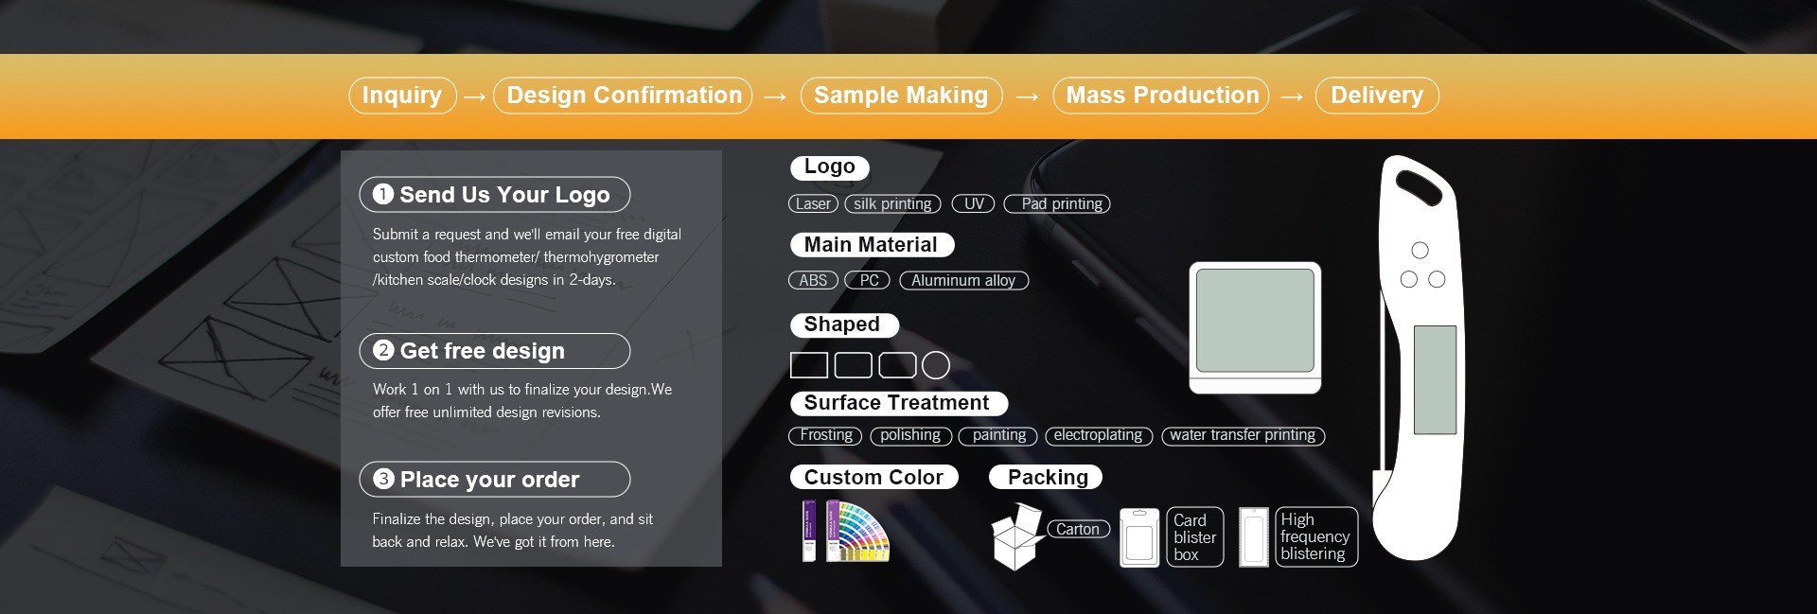The width and height of the screenshot is (1817, 614).
Task: Click the thermometer's top round button
Action: click(x=1420, y=251)
